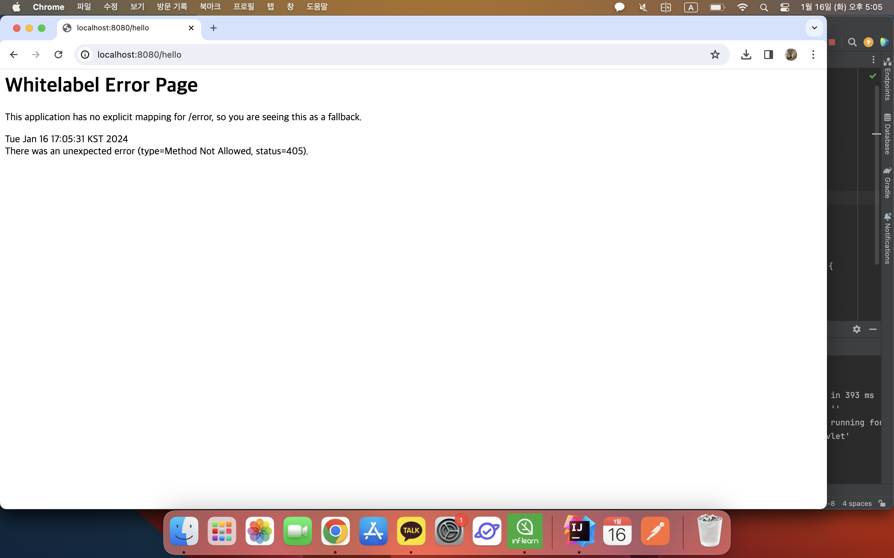Open IntelliJ IDEA from the Dock
The image size is (894, 558).
coord(579,531)
